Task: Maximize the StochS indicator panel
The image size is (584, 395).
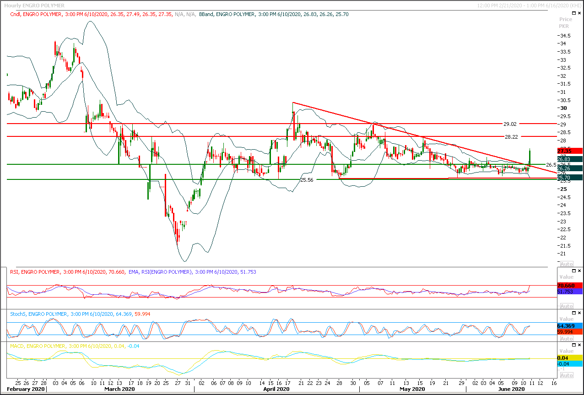Action: pos(573,313)
